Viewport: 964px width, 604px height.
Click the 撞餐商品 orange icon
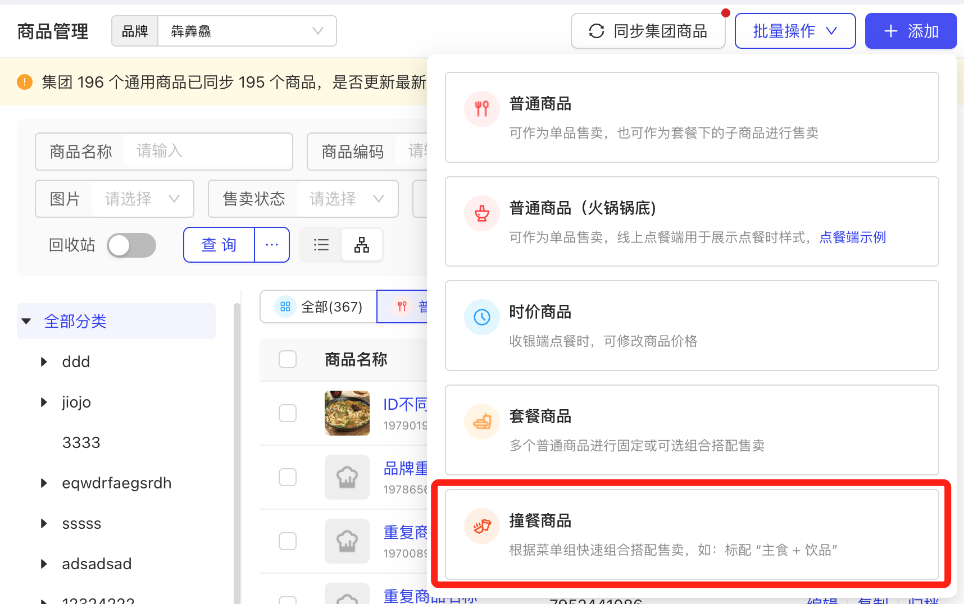pos(481,526)
